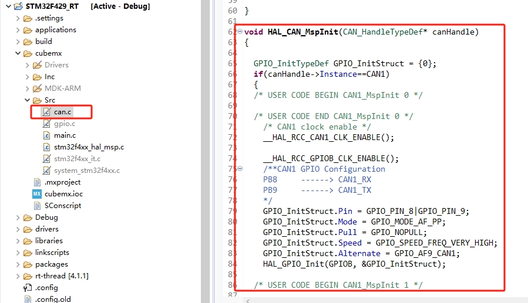Click the linkscripts folder icon

click(28, 253)
